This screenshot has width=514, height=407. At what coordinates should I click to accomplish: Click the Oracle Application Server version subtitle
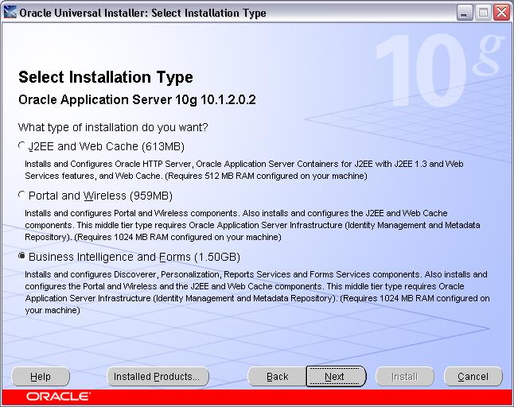pyautogui.click(x=136, y=100)
